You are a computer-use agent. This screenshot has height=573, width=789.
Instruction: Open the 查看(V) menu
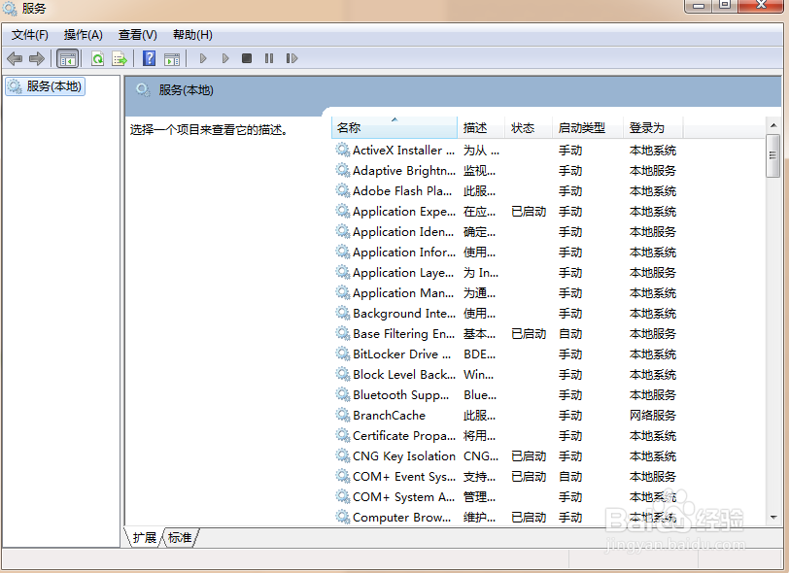(136, 34)
